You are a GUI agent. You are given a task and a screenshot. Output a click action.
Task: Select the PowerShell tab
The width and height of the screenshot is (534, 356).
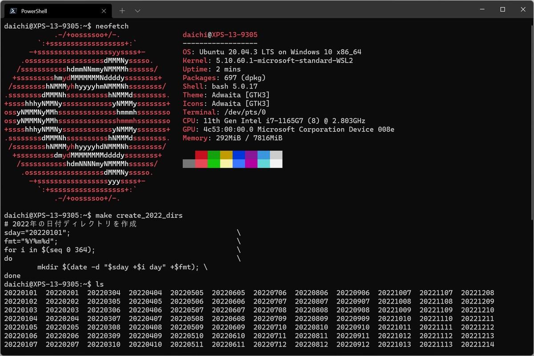[58, 11]
